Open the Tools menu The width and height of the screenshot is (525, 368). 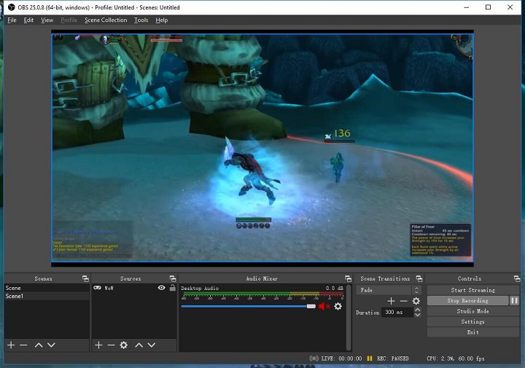(x=141, y=20)
